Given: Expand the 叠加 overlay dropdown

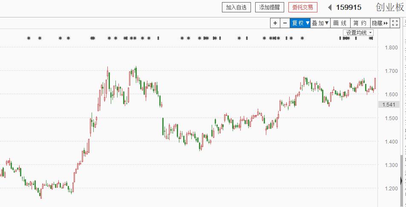Looking at the screenshot, I should click(x=320, y=23).
